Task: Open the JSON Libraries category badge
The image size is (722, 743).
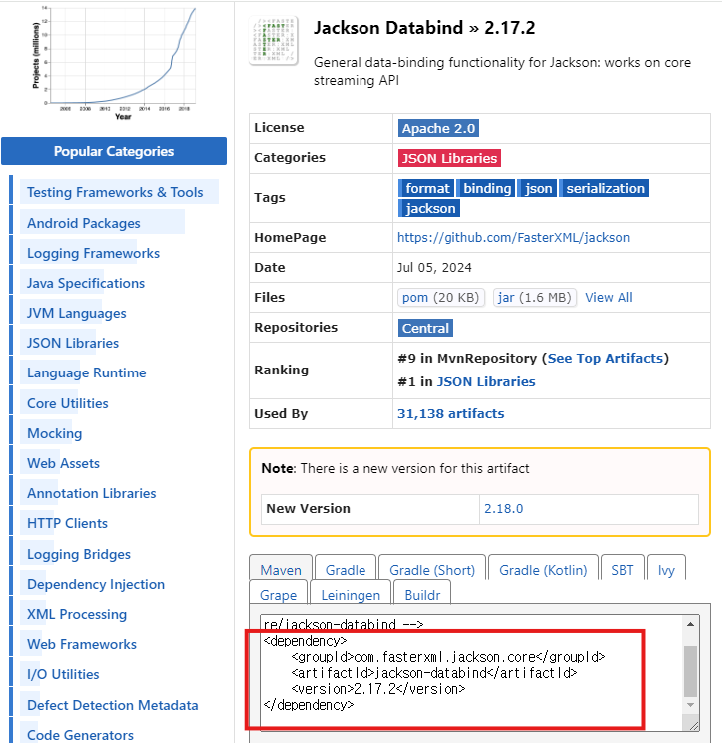Action: coord(449,158)
